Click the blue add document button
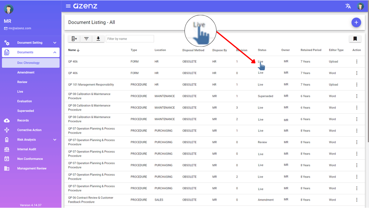369x208 pixels. pos(356,22)
